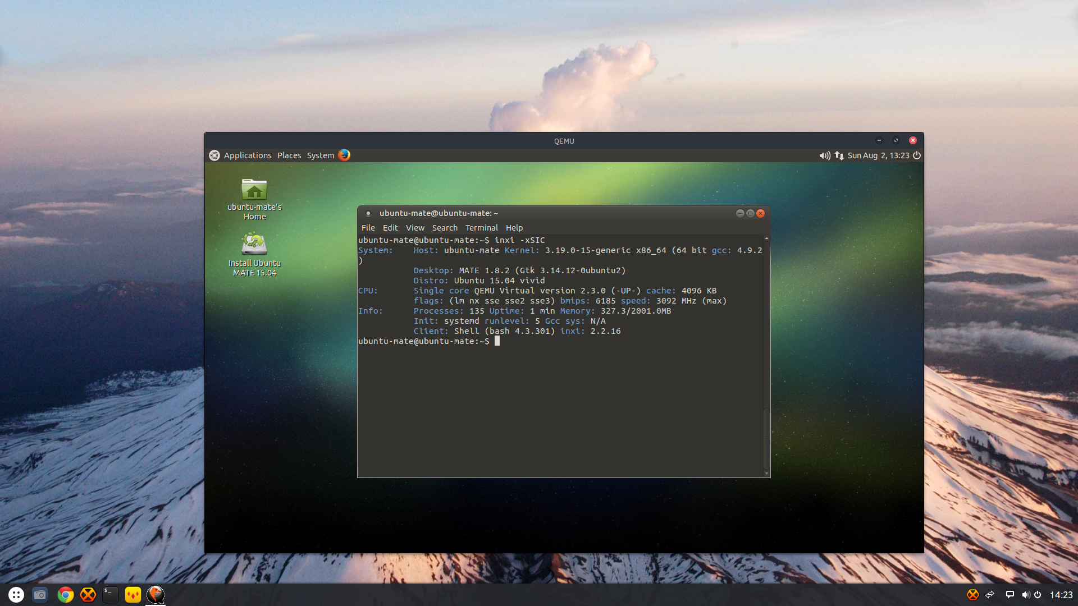Close the MATE terminal window

coord(761,213)
